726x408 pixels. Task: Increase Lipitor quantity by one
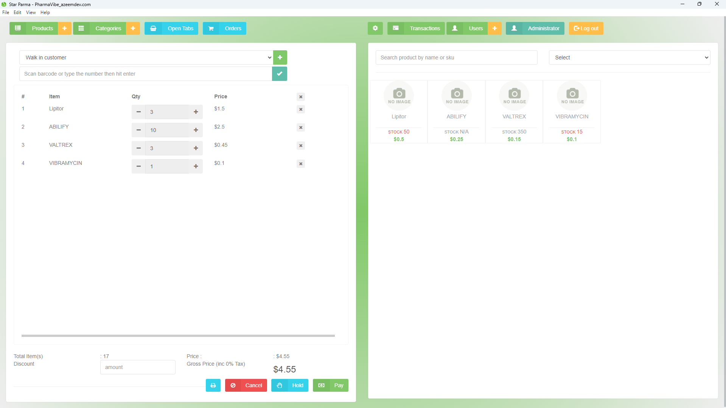[196, 112]
